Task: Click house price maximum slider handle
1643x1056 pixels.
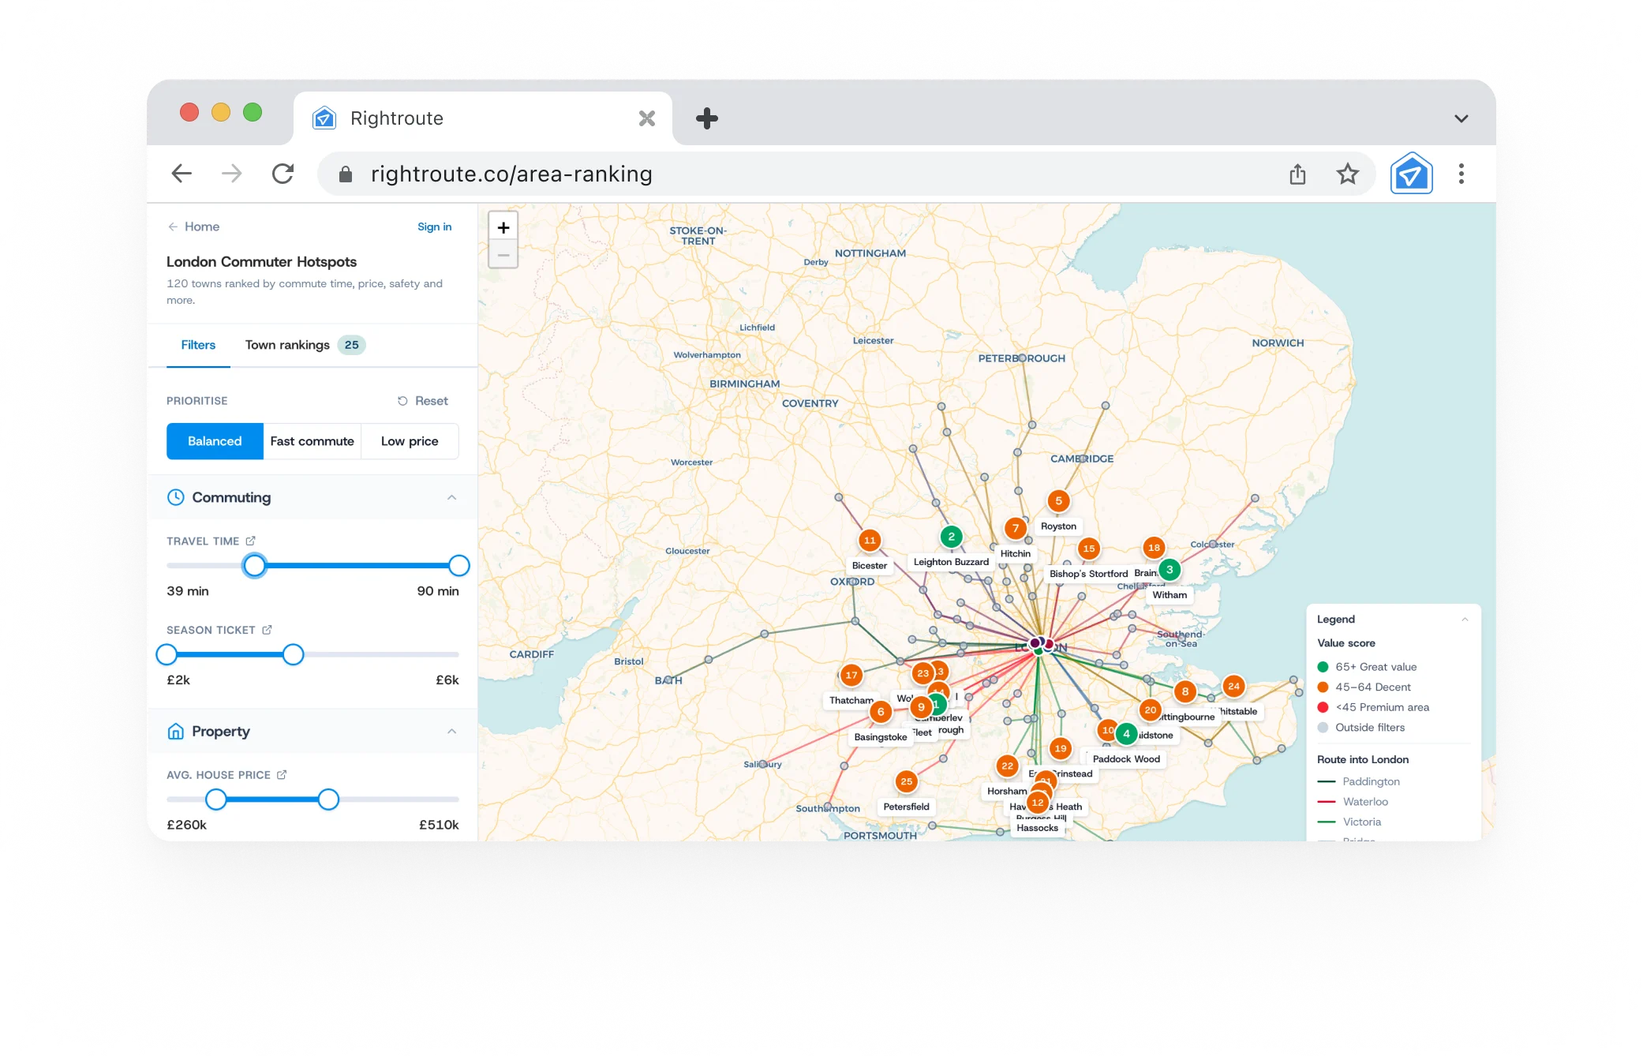Action: coord(328,799)
